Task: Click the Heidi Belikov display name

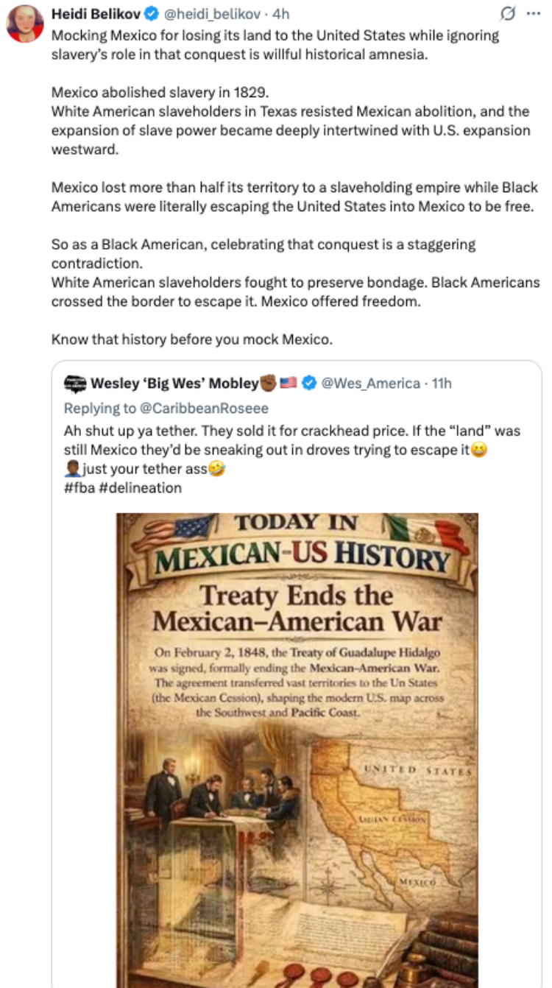Action: 96,13
